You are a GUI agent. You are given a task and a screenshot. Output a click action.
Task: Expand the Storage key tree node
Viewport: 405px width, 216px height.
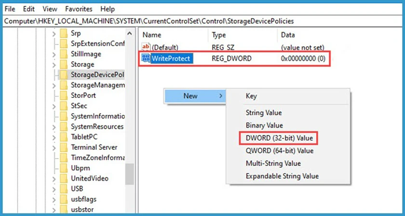tap(54, 65)
